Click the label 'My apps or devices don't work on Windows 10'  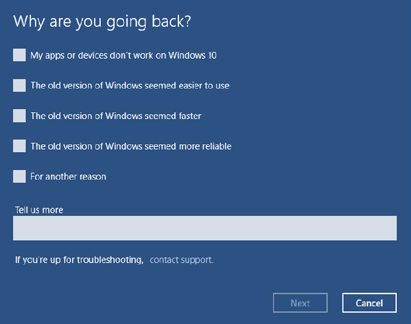click(x=123, y=55)
